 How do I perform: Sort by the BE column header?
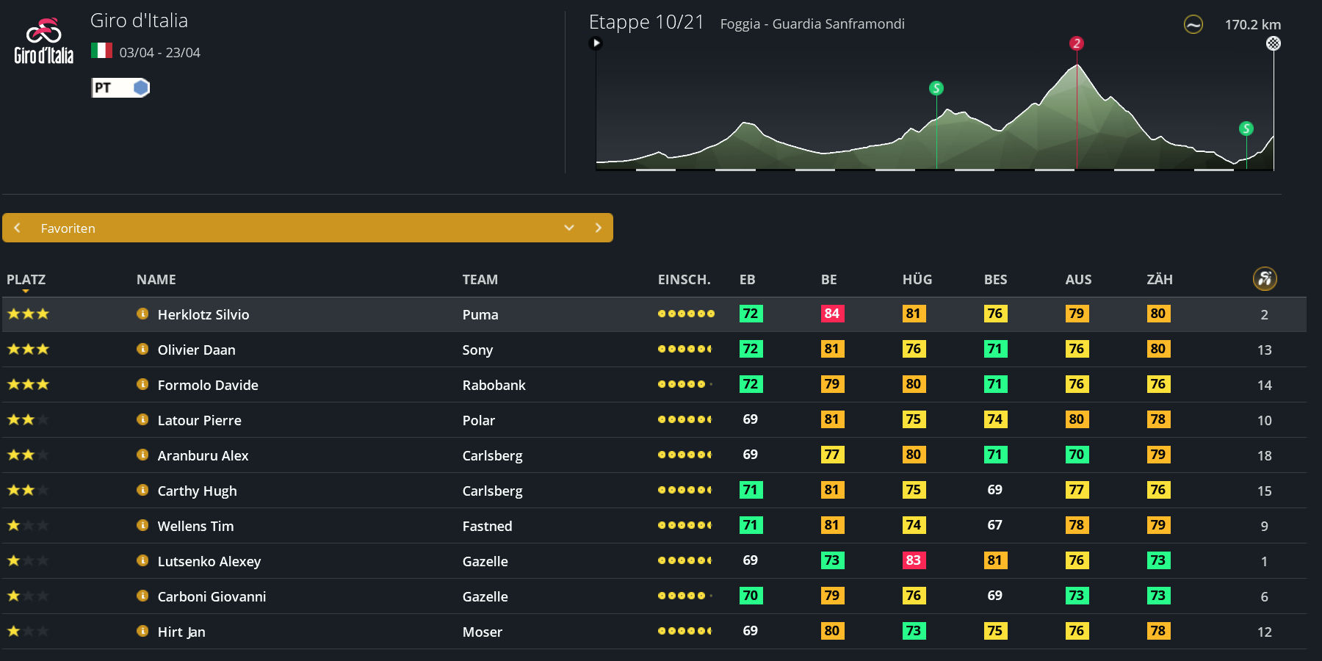[828, 280]
